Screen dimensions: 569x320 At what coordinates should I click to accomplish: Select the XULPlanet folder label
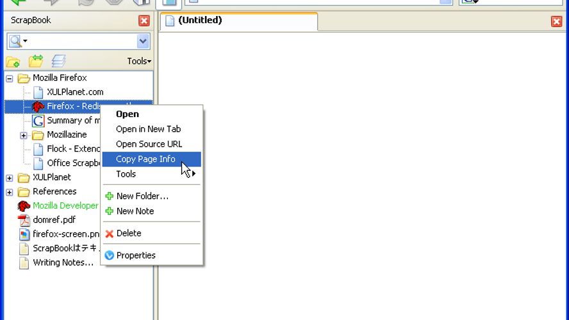[51, 177]
